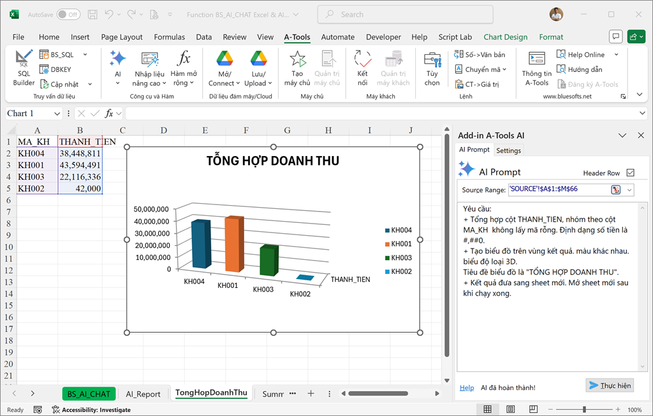Click Accessibility: Investigate in status bar
This screenshot has height=416, width=653.
(92, 410)
